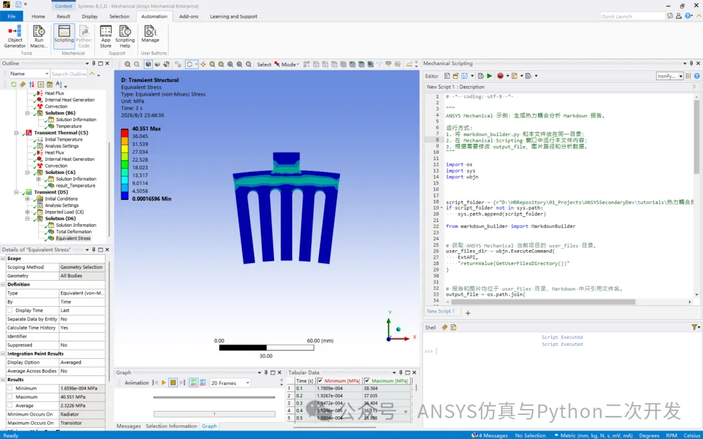Image resolution: width=703 pixels, height=439 pixels.
Task: Check the Maximum result parameter checkbox
Action: coord(10,397)
